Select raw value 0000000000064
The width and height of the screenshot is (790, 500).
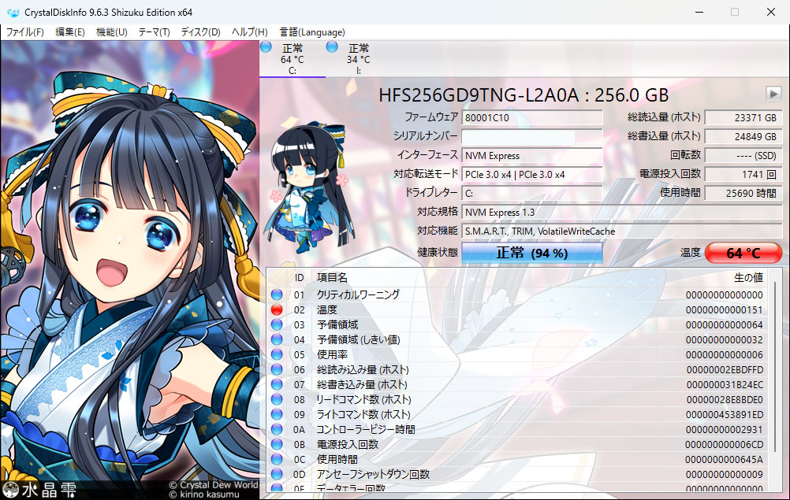coord(724,325)
